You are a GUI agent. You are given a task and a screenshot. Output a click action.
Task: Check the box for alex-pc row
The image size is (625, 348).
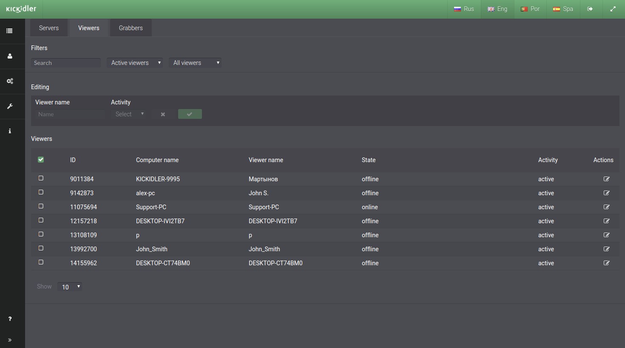click(x=41, y=192)
